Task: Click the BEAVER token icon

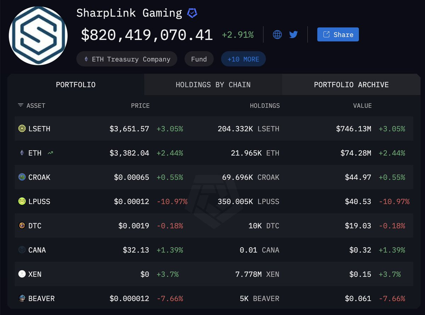Action: [22, 298]
